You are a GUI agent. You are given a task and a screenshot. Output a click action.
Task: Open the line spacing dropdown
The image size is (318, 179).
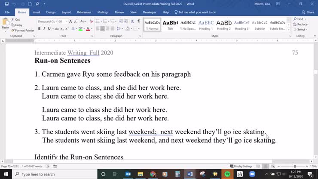point(120,29)
